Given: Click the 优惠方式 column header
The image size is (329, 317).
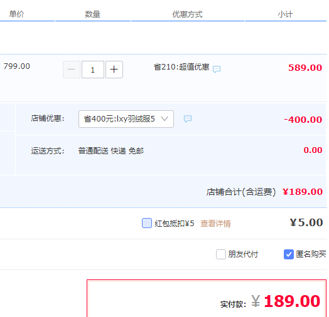Looking at the screenshot, I should click(x=187, y=14).
